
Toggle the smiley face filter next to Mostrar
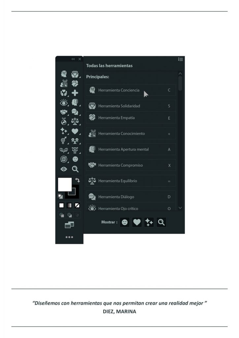coord(124,222)
